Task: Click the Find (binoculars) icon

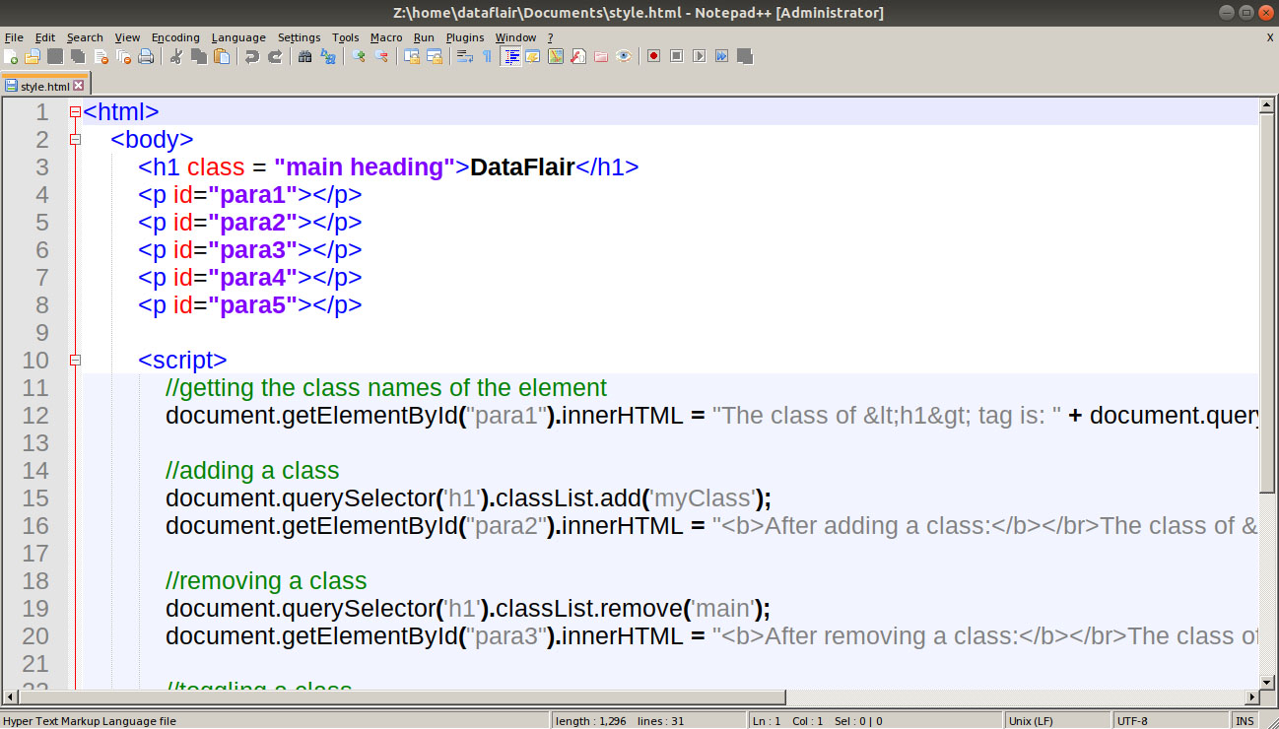Action: [x=305, y=56]
